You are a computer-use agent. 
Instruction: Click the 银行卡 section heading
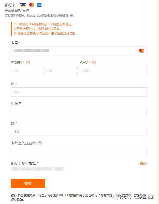click(10, 5)
